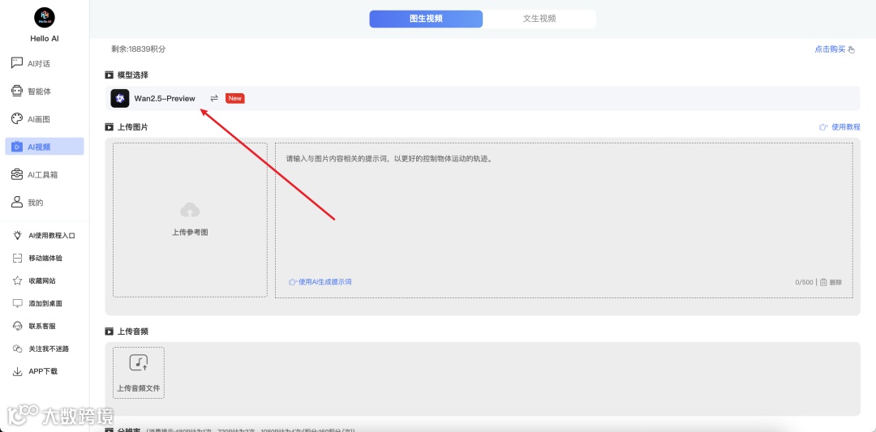Click the 上传音频 section heading
Image resolution: width=876 pixels, height=432 pixels.
(132, 331)
